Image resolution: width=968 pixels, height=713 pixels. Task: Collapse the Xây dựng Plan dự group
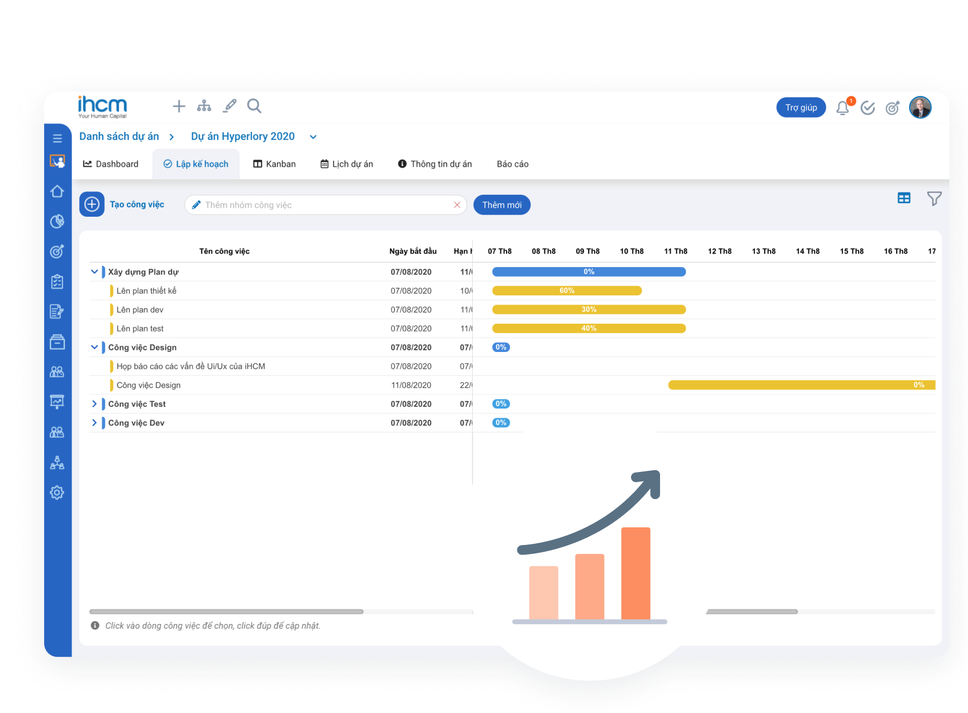tap(95, 272)
